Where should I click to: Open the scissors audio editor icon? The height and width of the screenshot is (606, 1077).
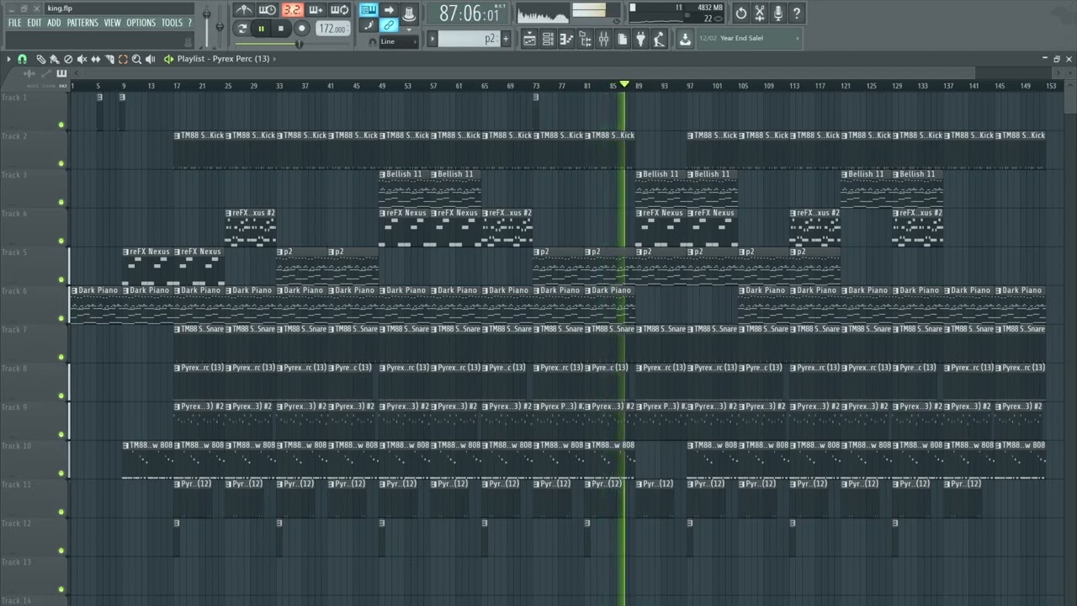[x=760, y=13]
